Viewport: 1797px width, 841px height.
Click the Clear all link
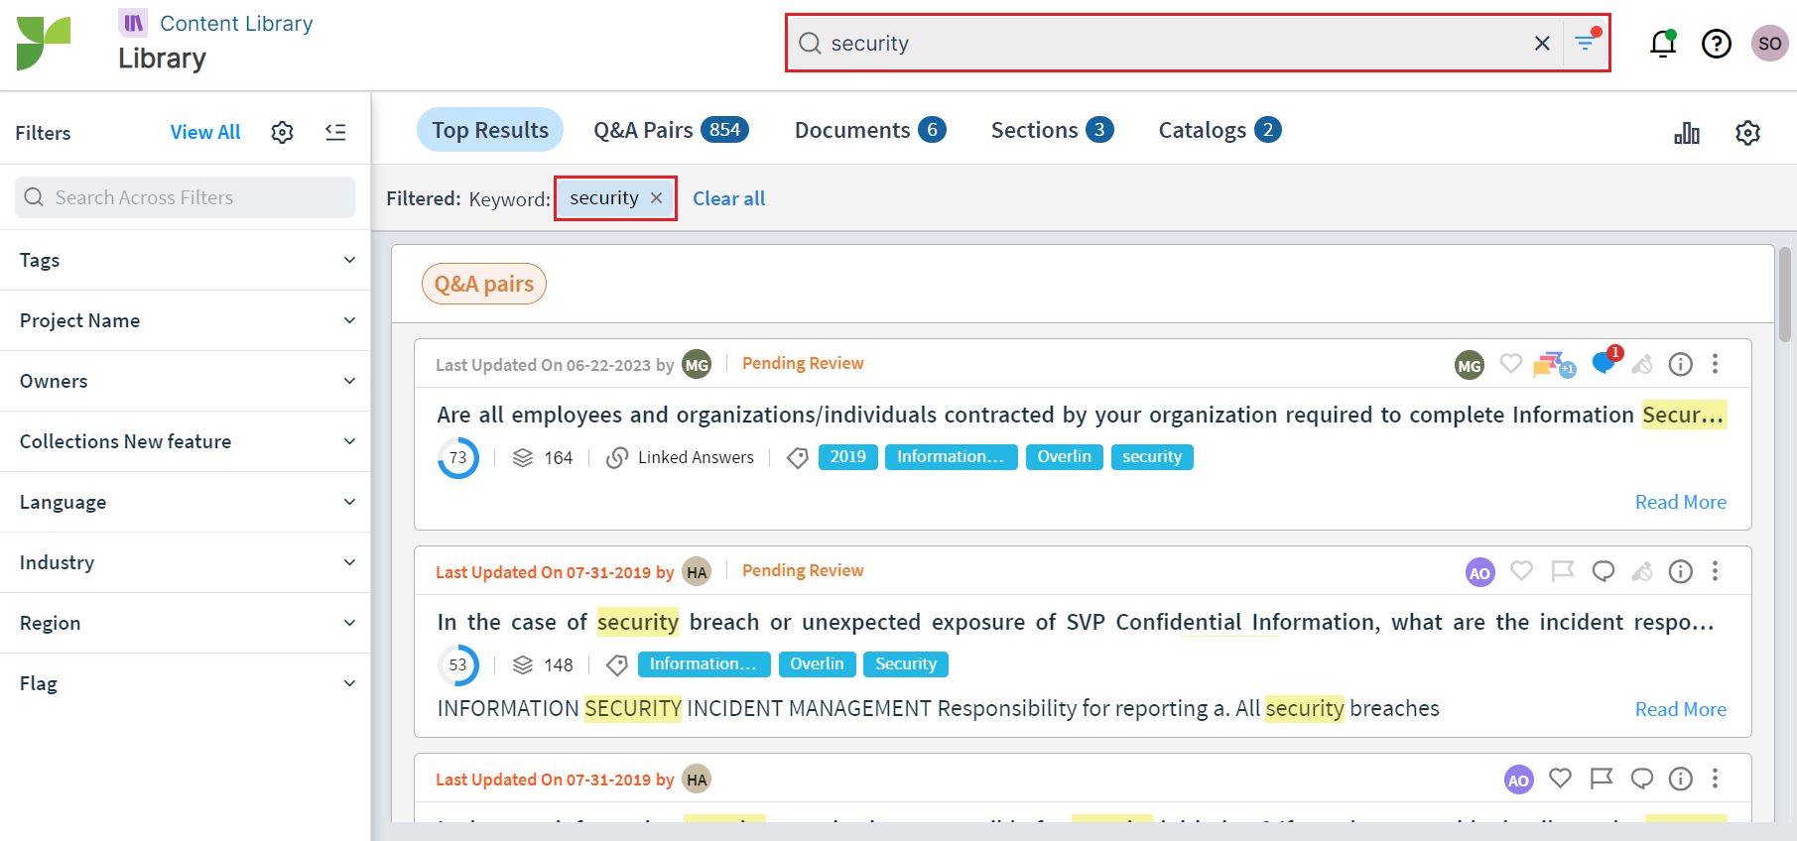click(x=728, y=198)
